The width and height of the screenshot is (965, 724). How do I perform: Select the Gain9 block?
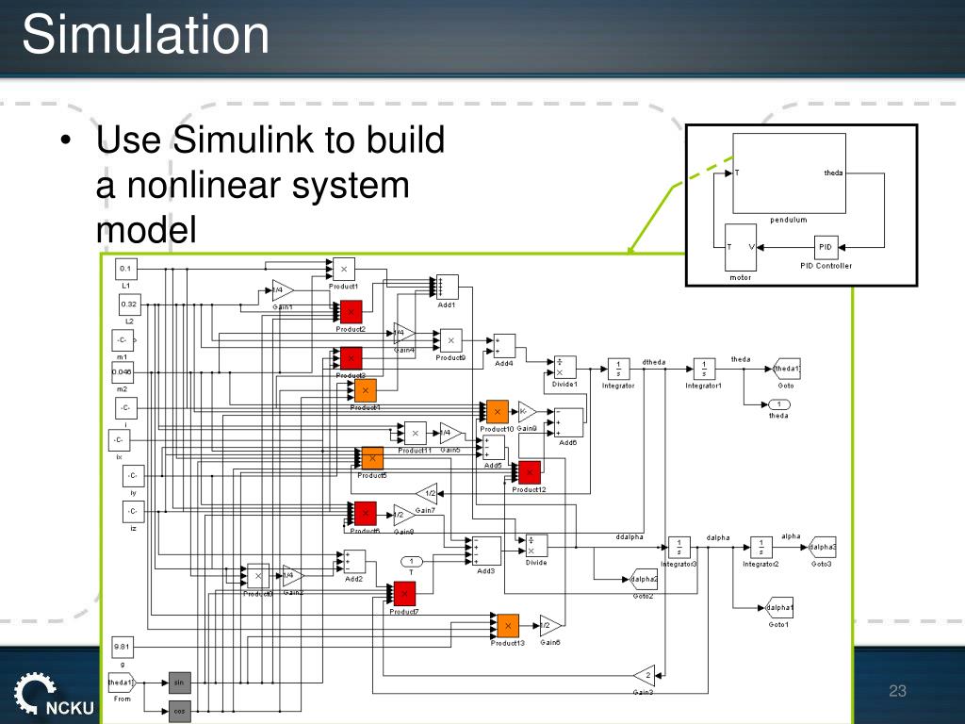tap(527, 412)
